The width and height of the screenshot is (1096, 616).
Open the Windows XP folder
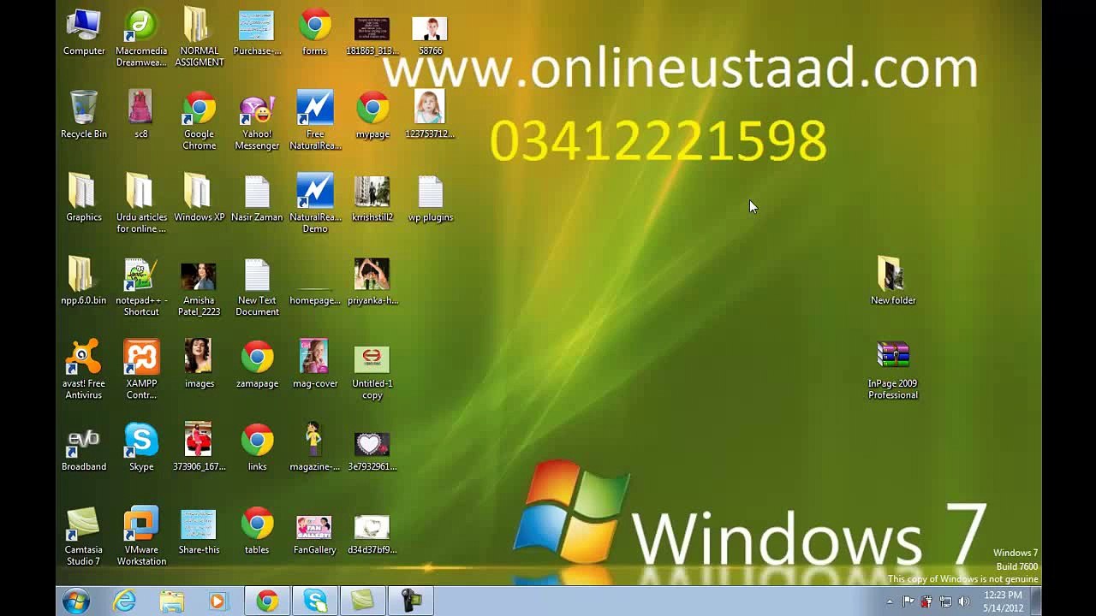coord(200,198)
